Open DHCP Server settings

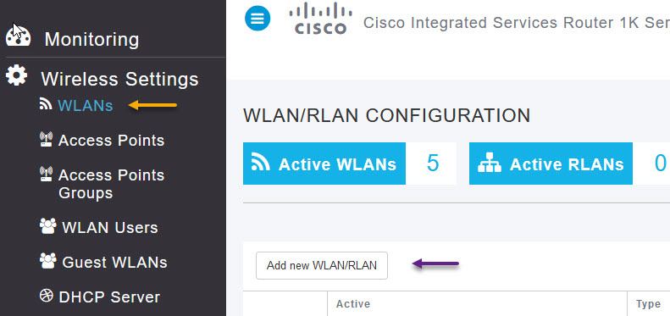[x=109, y=297]
